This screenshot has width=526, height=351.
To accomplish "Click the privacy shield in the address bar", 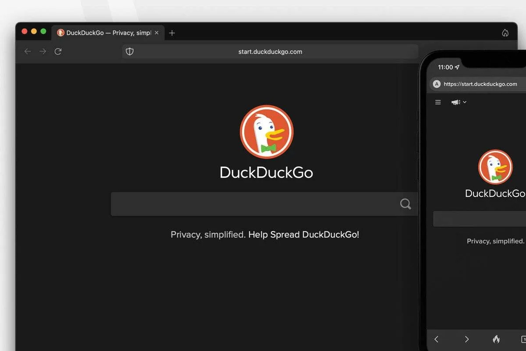I will click(x=129, y=51).
